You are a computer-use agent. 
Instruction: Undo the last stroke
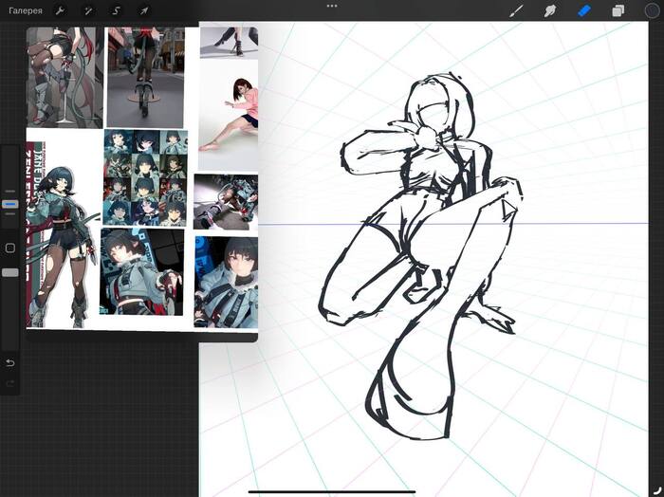[10, 363]
